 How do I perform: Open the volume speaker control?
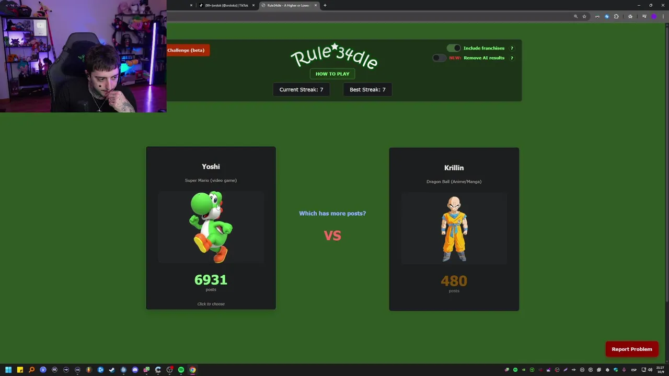650,370
